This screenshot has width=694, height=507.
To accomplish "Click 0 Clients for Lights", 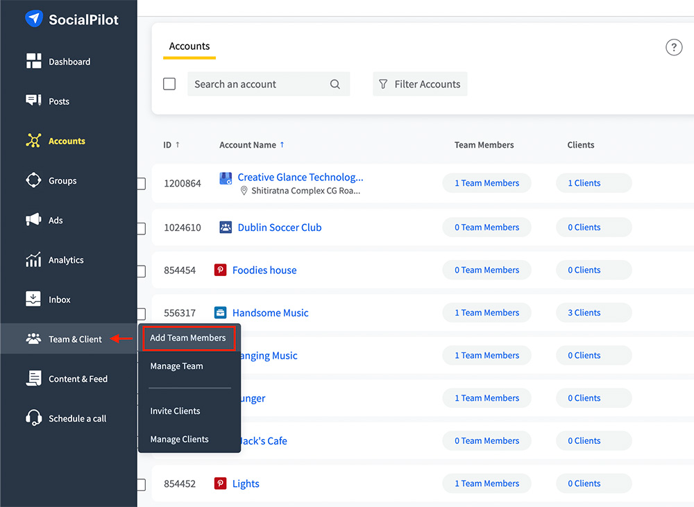I will (x=593, y=483).
